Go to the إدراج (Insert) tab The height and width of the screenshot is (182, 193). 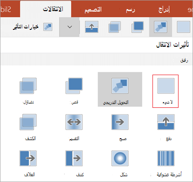164,10
